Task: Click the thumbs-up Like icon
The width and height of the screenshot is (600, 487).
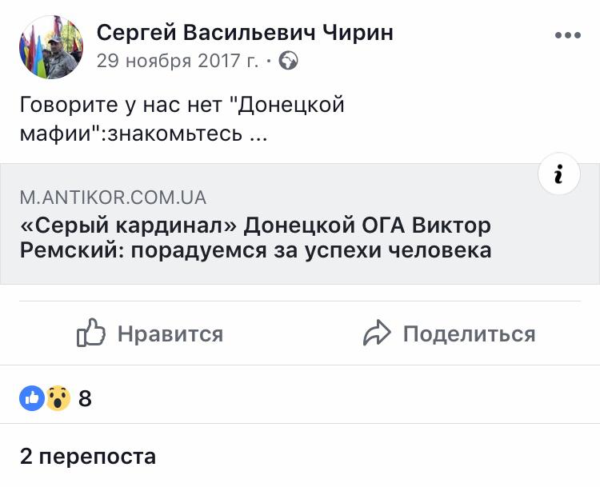Action: coord(91,333)
